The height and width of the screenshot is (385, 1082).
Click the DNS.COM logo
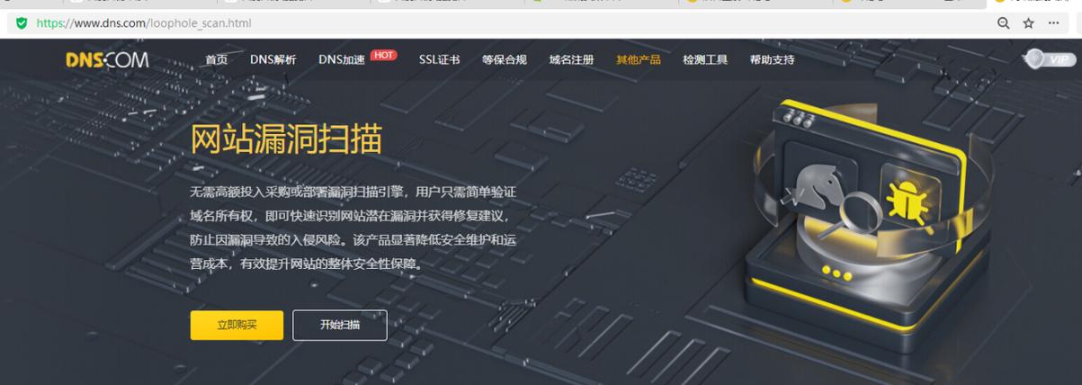(x=107, y=59)
